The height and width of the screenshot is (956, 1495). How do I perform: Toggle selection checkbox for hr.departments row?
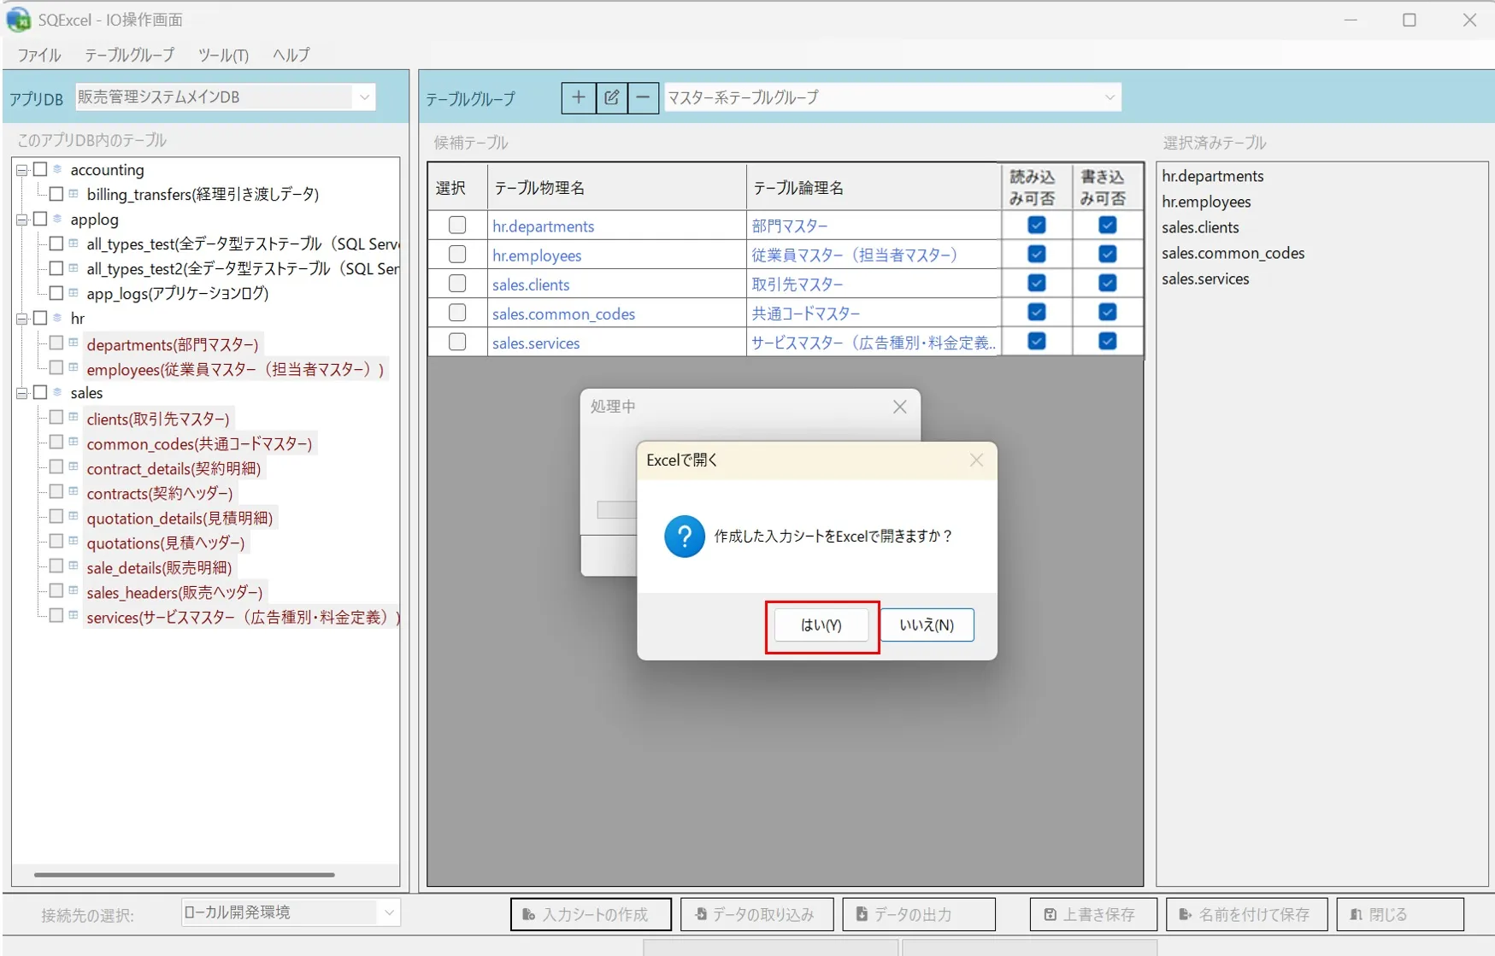pos(457,225)
